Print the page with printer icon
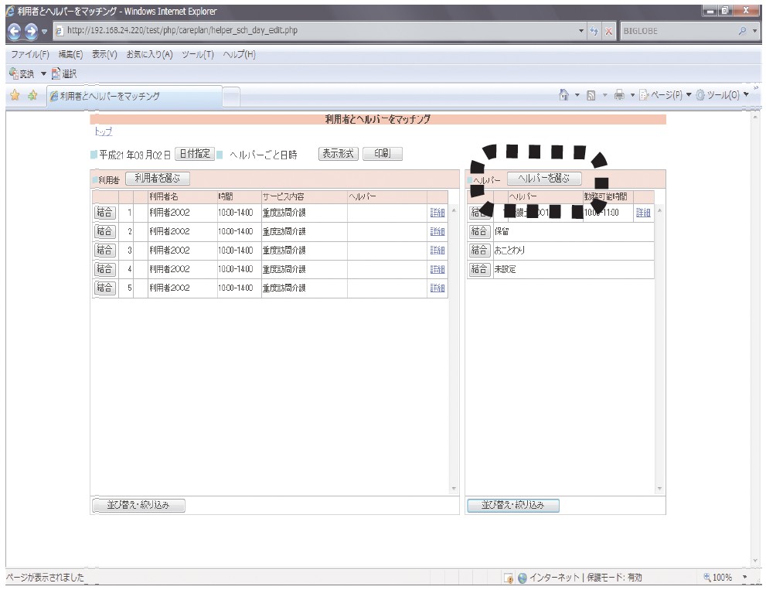Viewport: 766px width, 590px height. 619,95
